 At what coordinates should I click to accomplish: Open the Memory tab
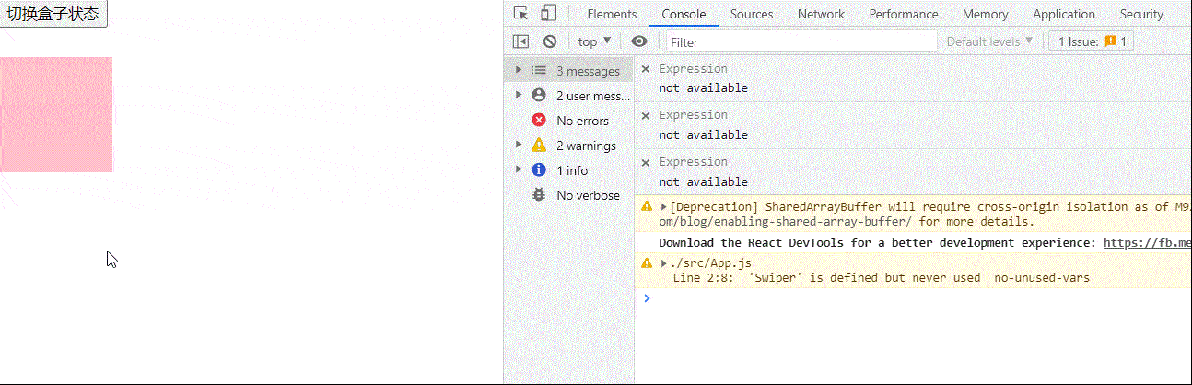tap(986, 14)
